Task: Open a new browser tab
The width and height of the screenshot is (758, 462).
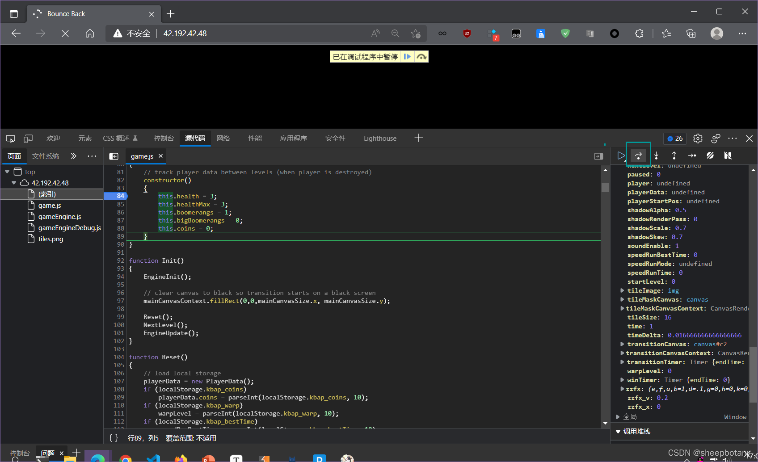Action: point(170,14)
